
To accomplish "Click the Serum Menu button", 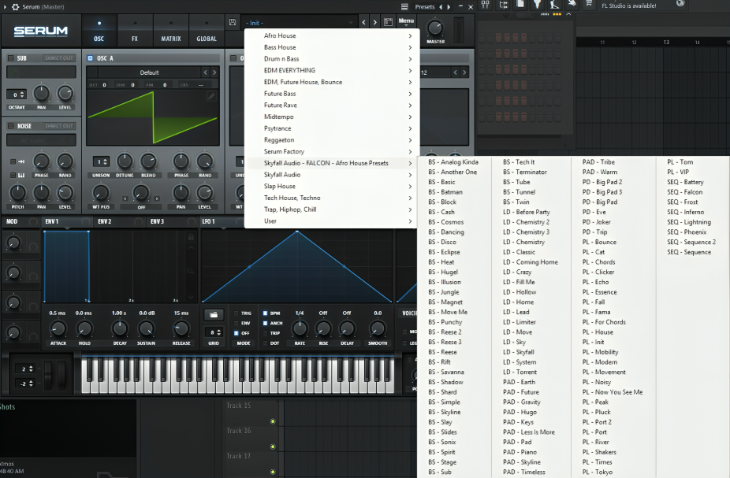I will 406,21.
